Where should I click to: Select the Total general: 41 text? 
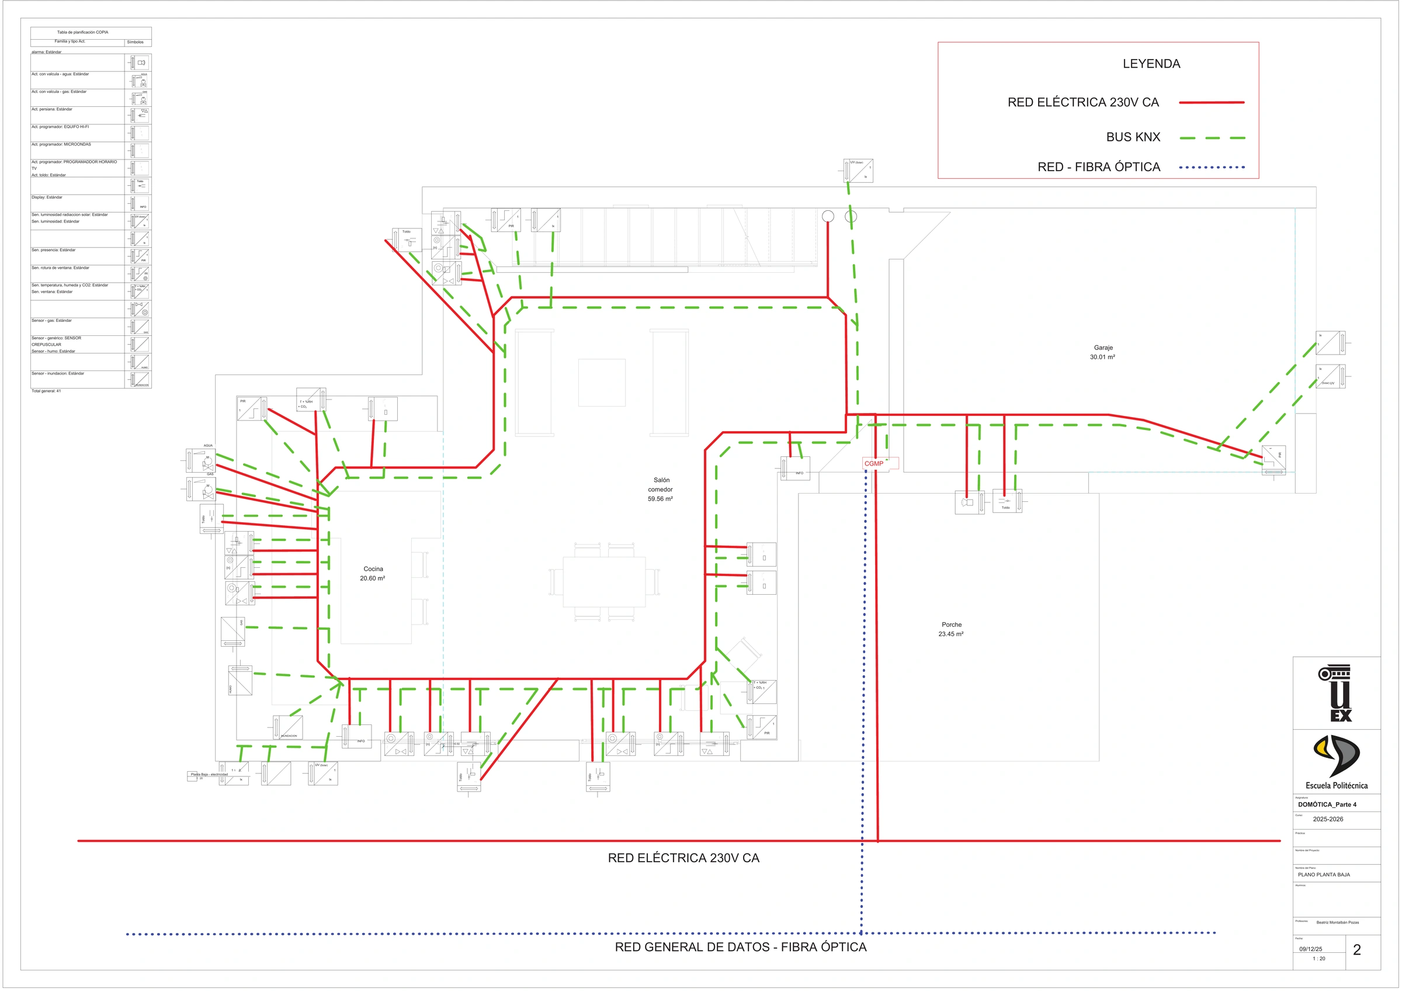pyautogui.click(x=46, y=391)
